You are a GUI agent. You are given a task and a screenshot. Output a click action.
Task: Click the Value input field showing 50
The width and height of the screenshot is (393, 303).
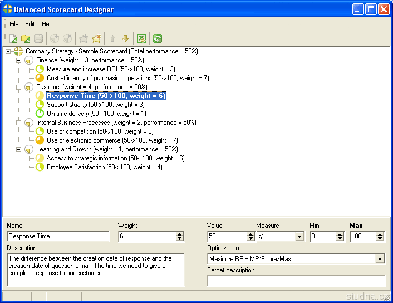click(227, 236)
